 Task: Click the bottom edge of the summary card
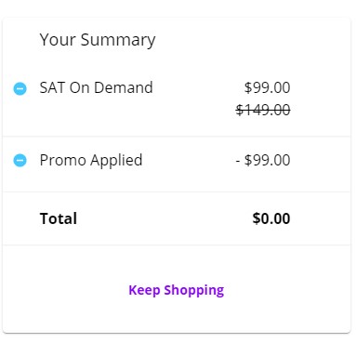177,333
